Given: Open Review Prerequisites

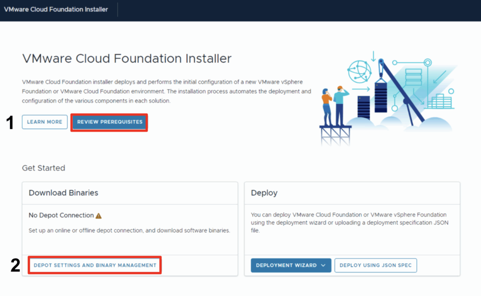Looking at the screenshot, I should [x=109, y=122].
